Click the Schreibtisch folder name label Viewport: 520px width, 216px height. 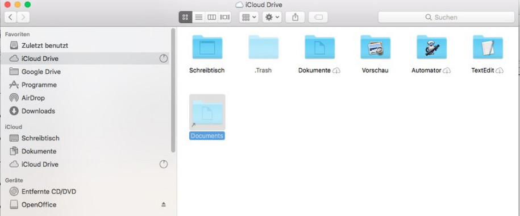click(x=207, y=70)
